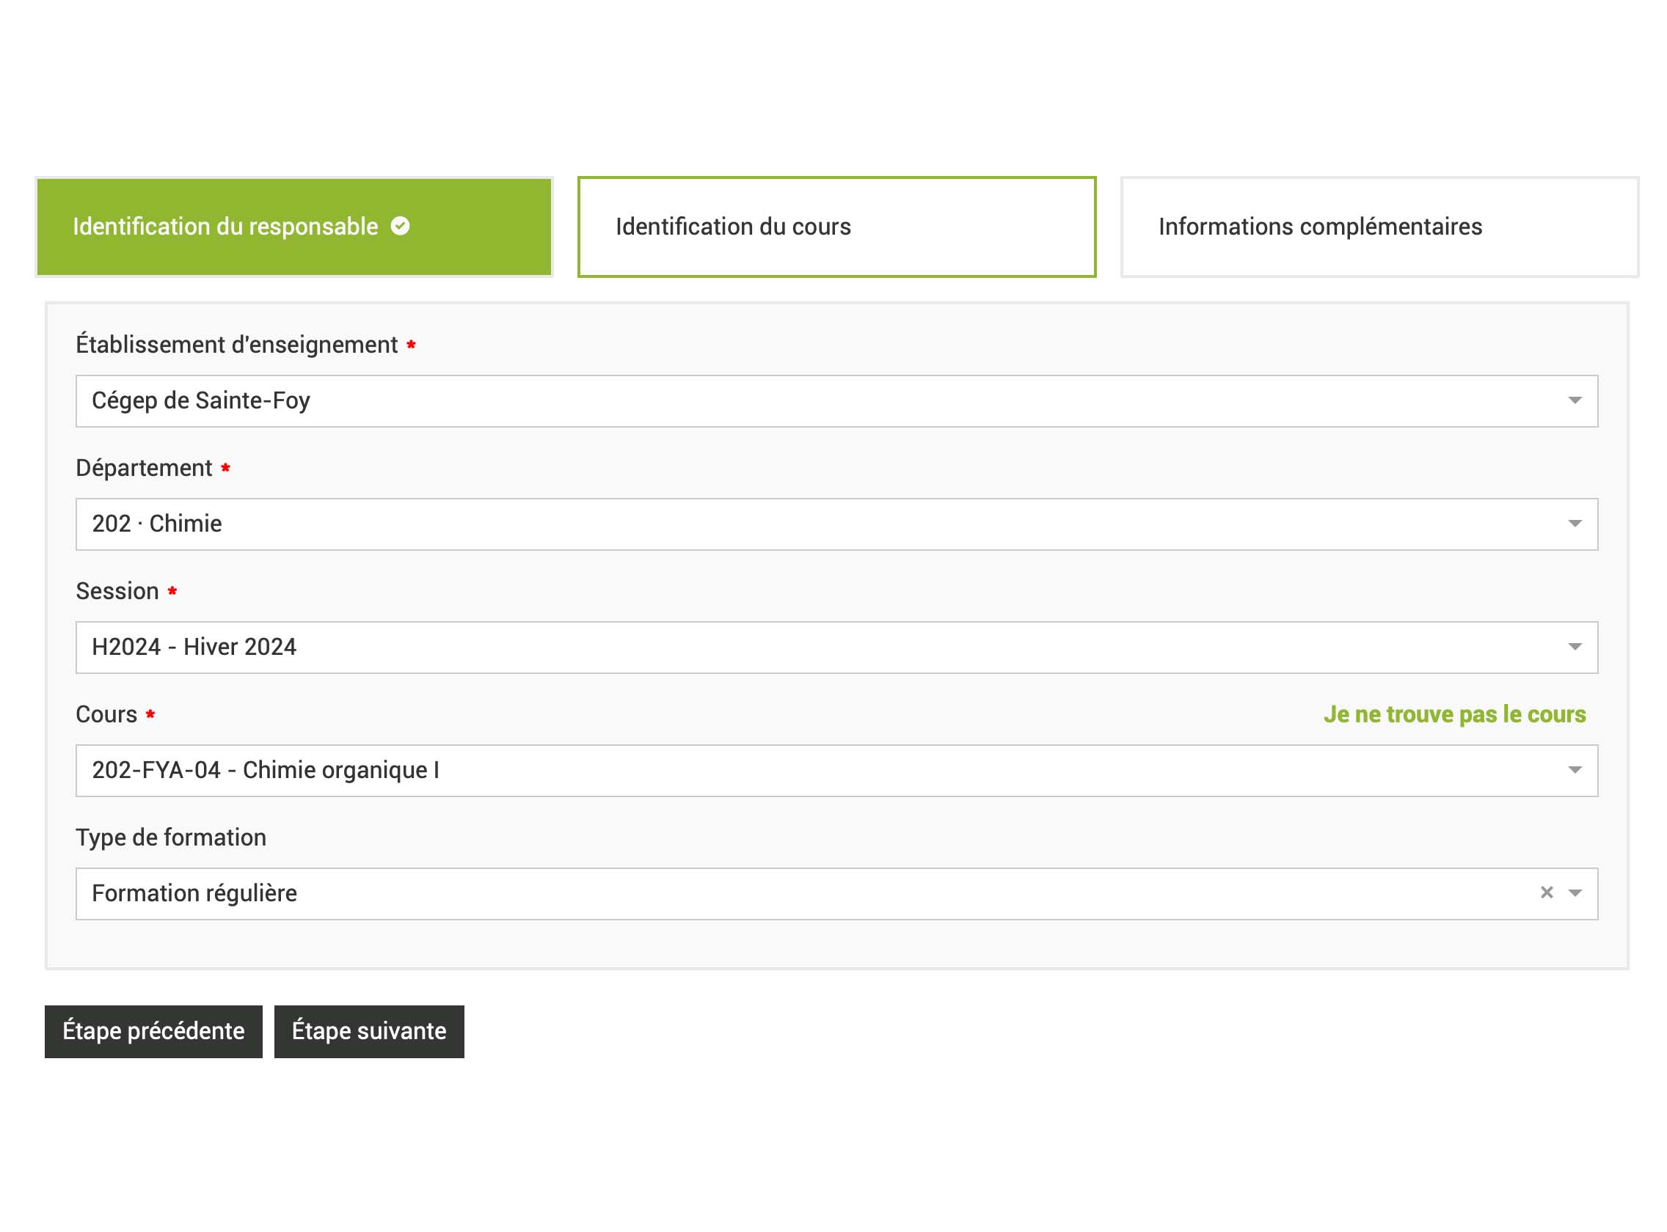Click the Département dropdown arrow icon

pyautogui.click(x=1575, y=524)
